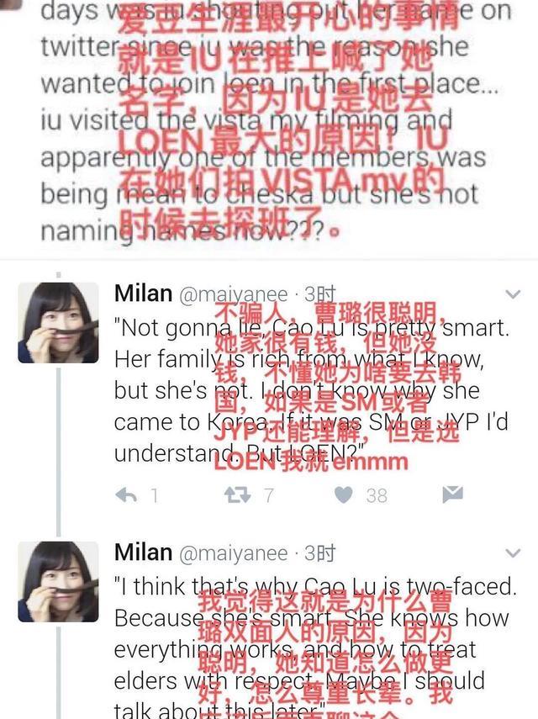Open the tweet saying Cao Lu is two-faced

(315, 649)
